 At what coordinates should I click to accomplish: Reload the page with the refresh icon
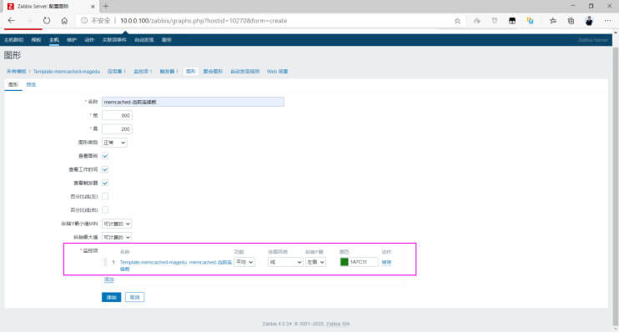(47, 21)
